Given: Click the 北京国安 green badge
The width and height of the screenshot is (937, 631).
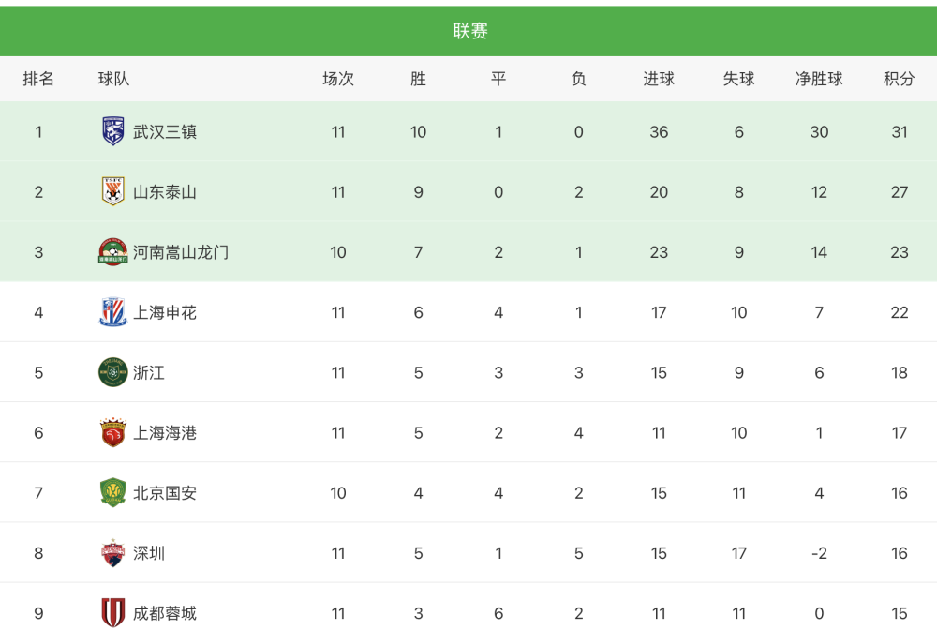Looking at the screenshot, I should click(x=113, y=492).
